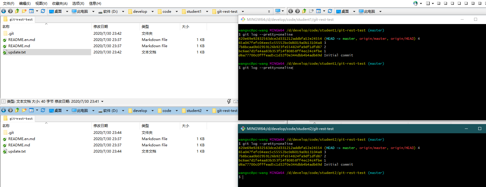
Task: Go forward in the student2 pane toolbar
Action: pos(10,110)
